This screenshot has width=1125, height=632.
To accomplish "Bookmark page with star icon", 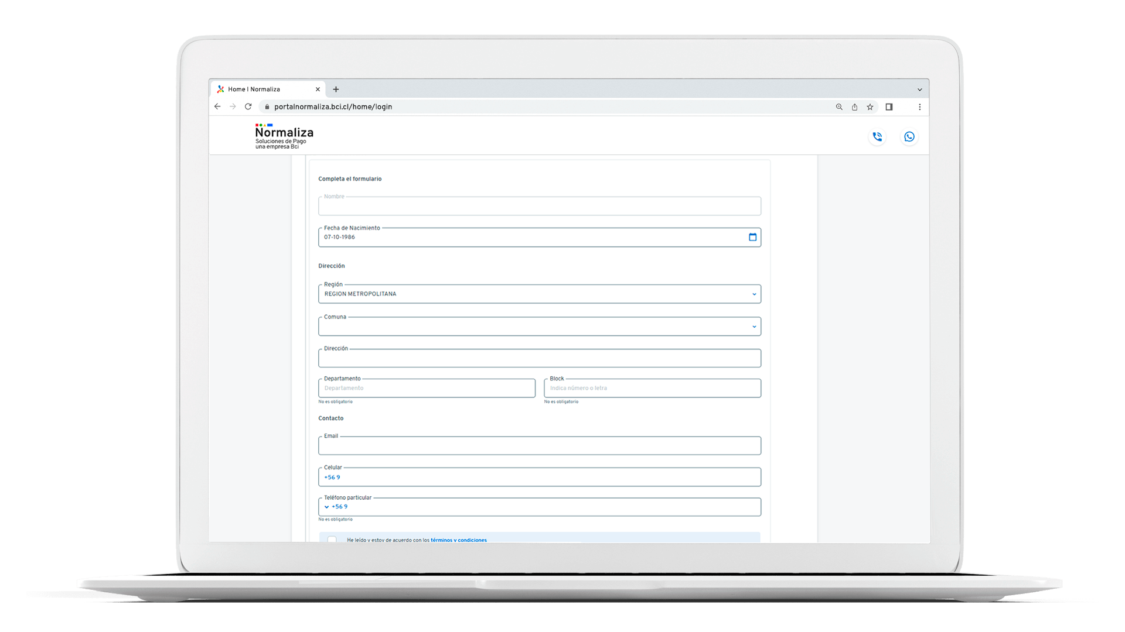I will [870, 107].
